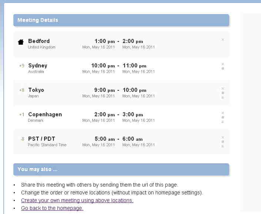Move PST / PDT up one position
261x214 pixels.
point(222,142)
